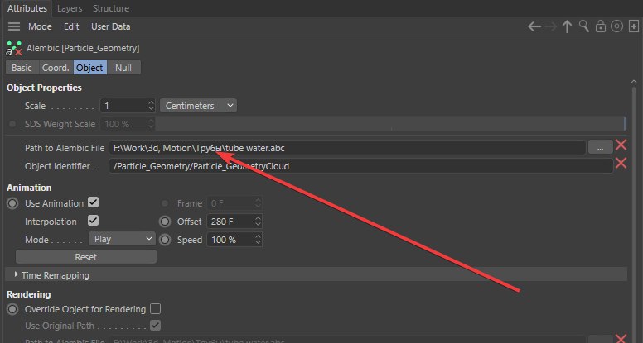Clear Path to Alembic File red X
The width and height of the screenshot is (643, 343).
(x=621, y=145)
